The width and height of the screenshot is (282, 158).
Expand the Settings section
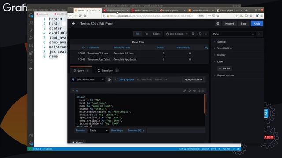point(222,42)
